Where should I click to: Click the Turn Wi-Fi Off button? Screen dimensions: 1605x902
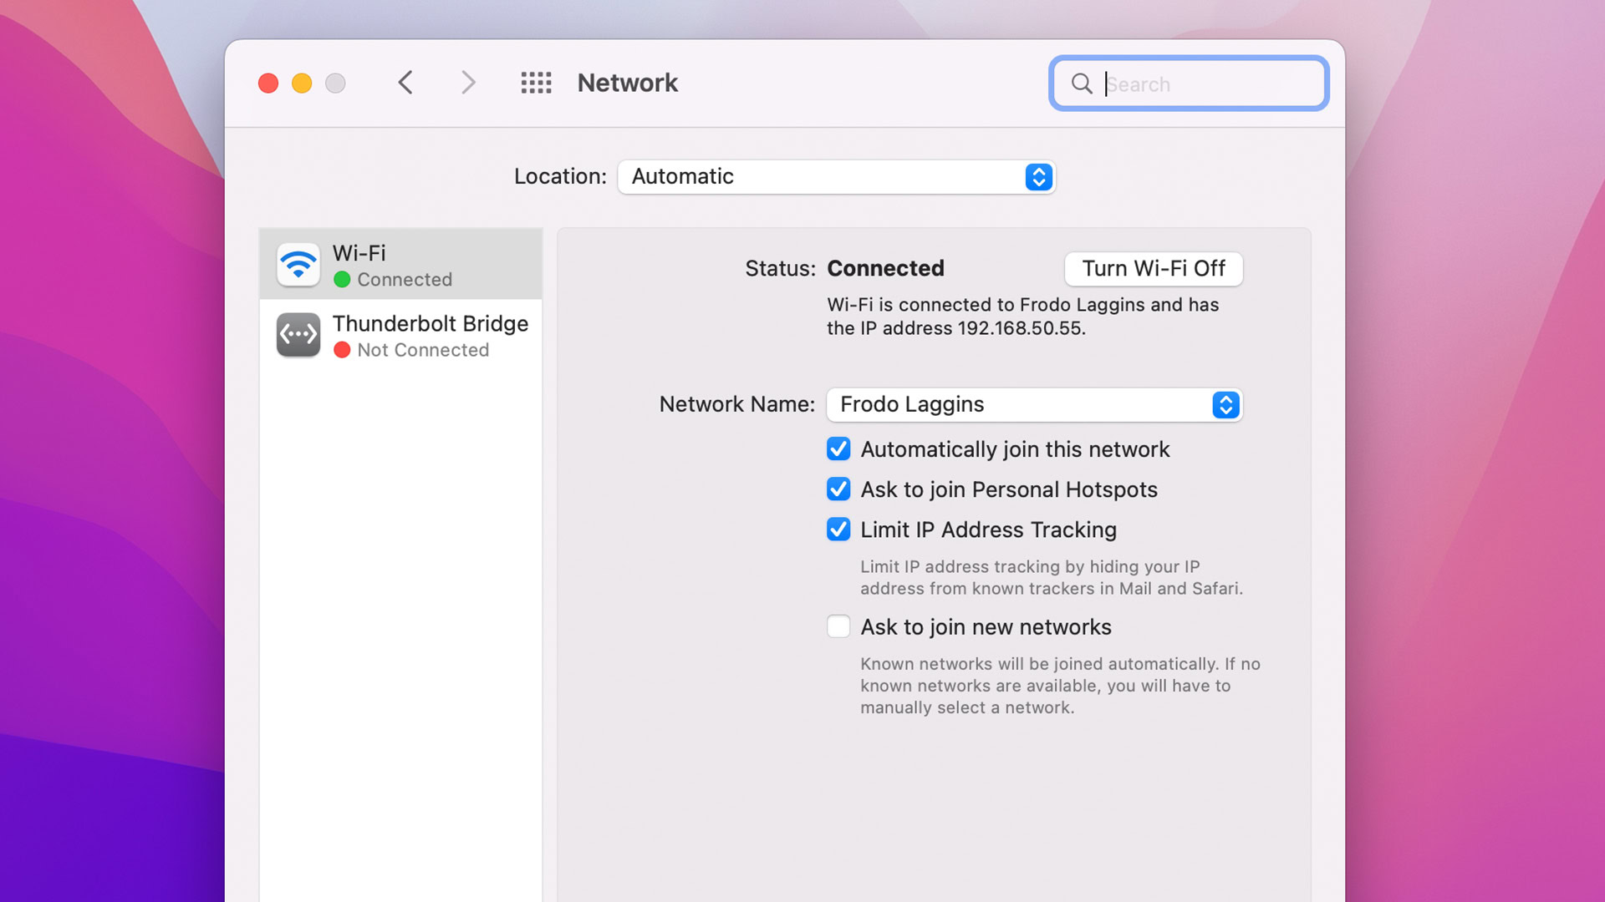pyautogui.click(x=1154, y=267)
